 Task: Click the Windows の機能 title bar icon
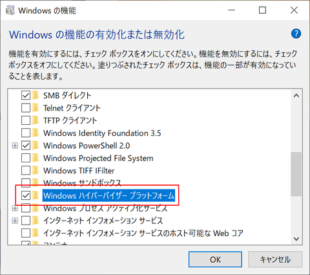click(10, 10)
